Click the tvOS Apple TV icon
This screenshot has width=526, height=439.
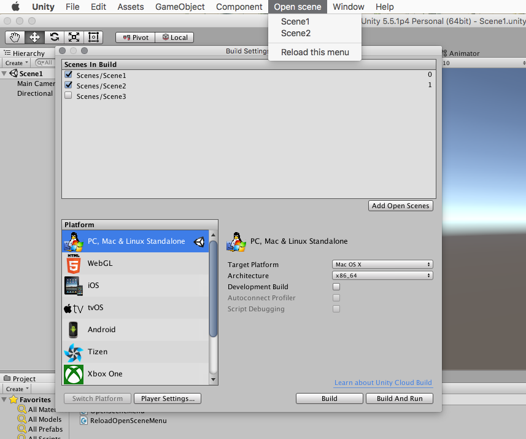pyautogui.click(x=74, y=308)
